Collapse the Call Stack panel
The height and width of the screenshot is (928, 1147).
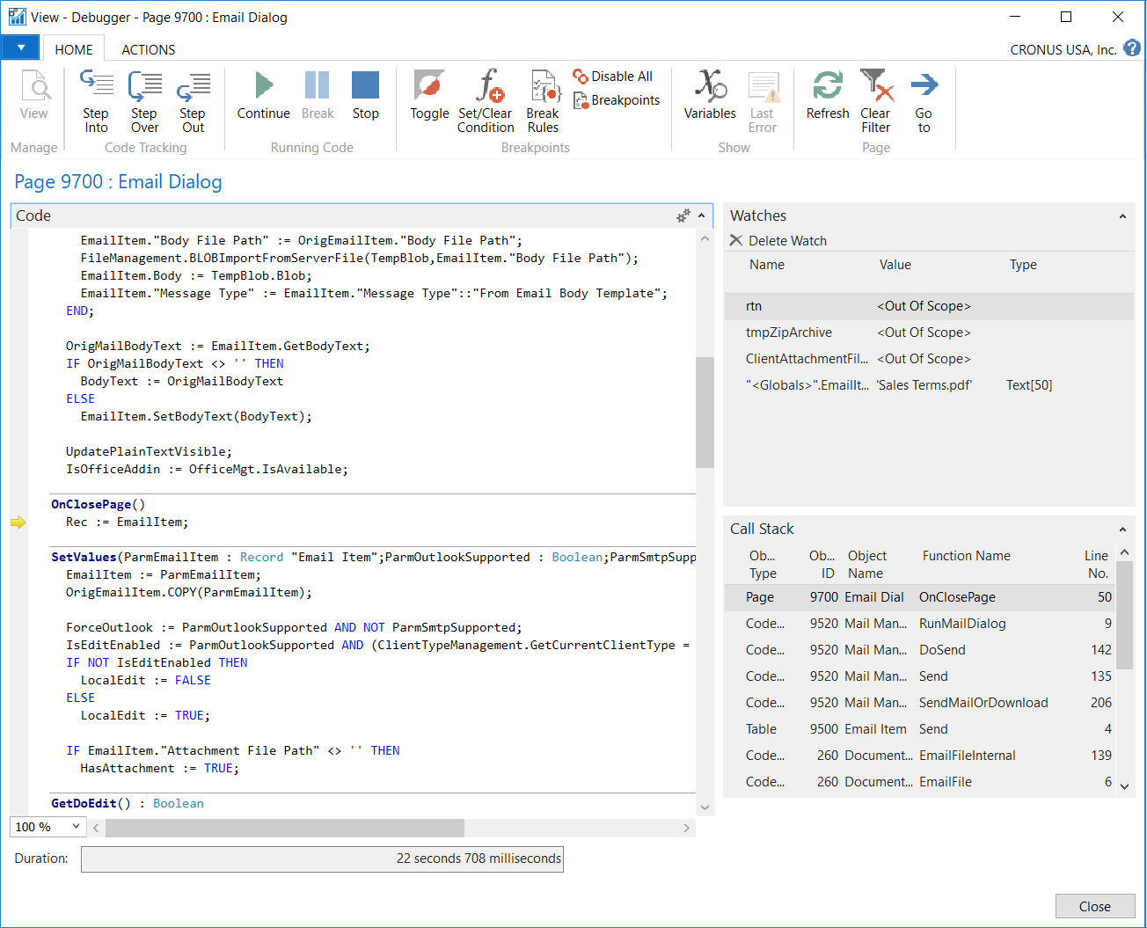[x=1122, y=530]
